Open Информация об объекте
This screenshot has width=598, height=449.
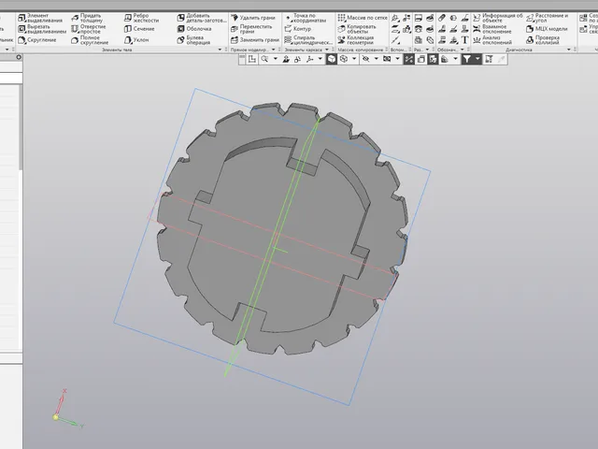(498, 18)
